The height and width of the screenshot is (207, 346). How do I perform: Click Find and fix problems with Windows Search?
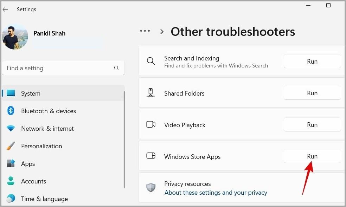point(216,66)
